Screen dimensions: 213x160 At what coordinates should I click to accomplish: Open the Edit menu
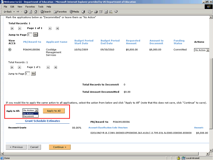[x=12, y=7]
